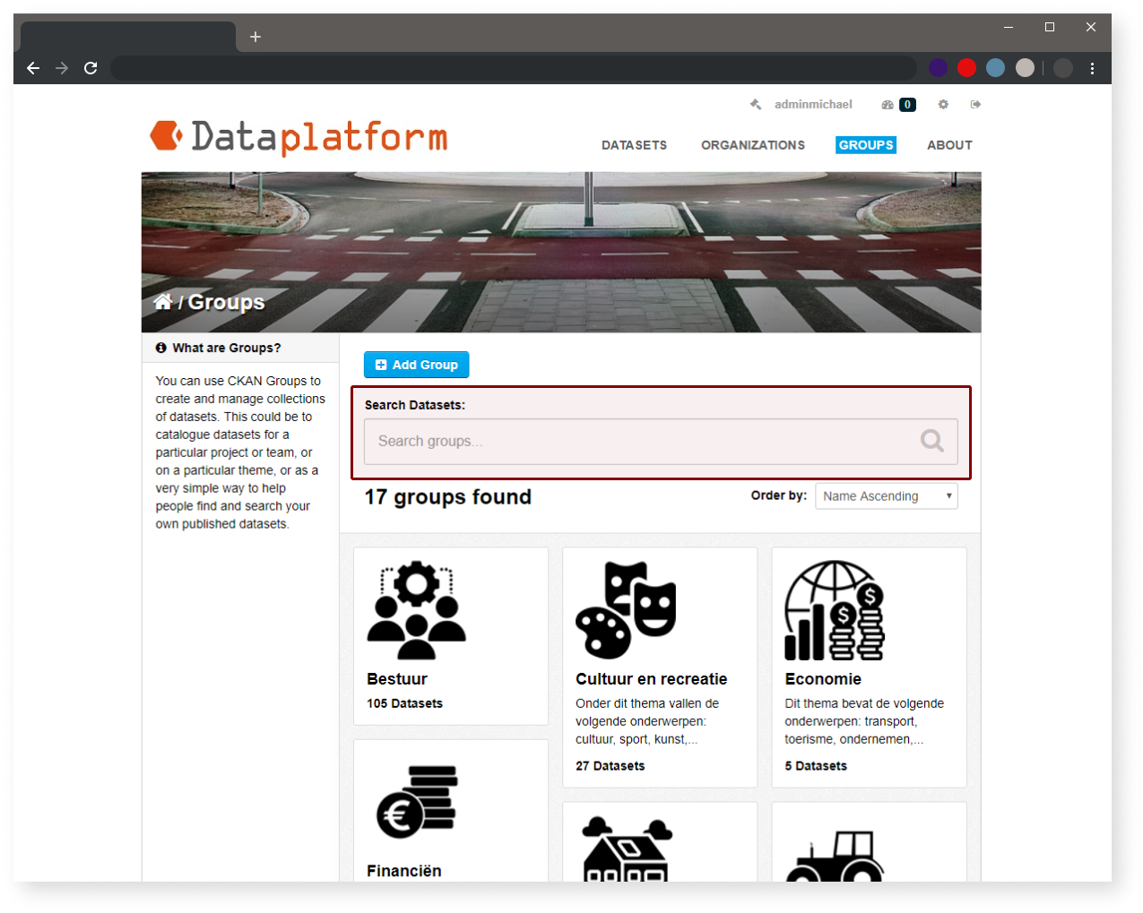Click the 27 Datasets count
This screenshot has height=913, width=1143.
click(x=610, y=766)
